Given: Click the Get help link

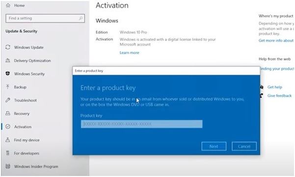Looking at the screenshot, I should [275, 87].
